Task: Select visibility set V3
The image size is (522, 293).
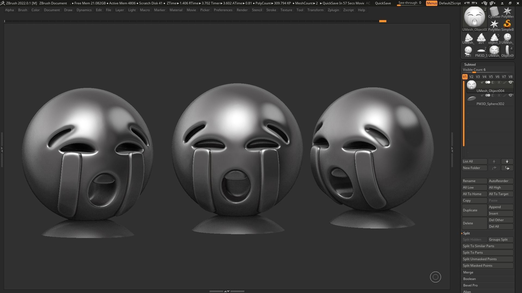Action: click(478, 77)
